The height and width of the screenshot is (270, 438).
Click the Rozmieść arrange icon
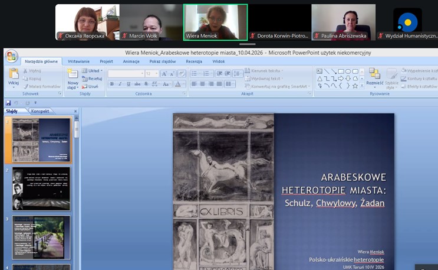point(374,74)
